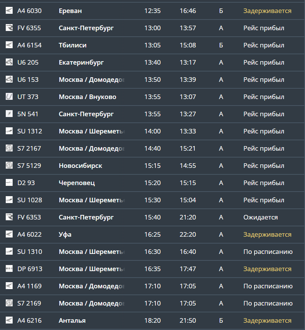Click the S7 logo beside S7 2169
This screenshot has width=305, height=330.
[x=9, y=303]
